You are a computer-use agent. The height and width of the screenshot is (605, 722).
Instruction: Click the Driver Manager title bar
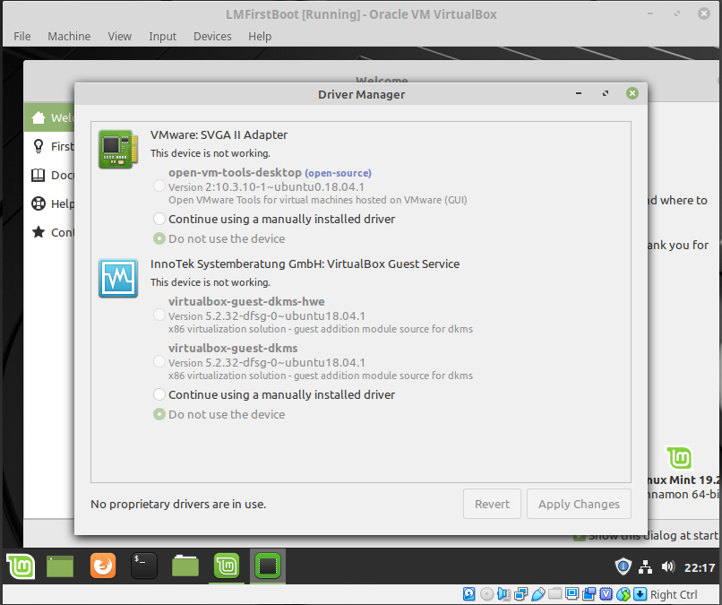(362, 94)
